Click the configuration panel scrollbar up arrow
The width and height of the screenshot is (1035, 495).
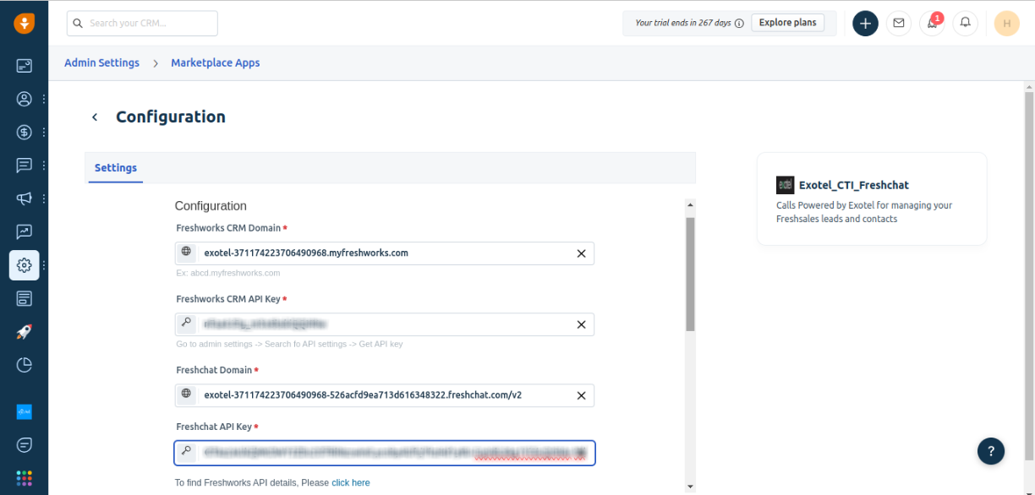coord(690,205)
